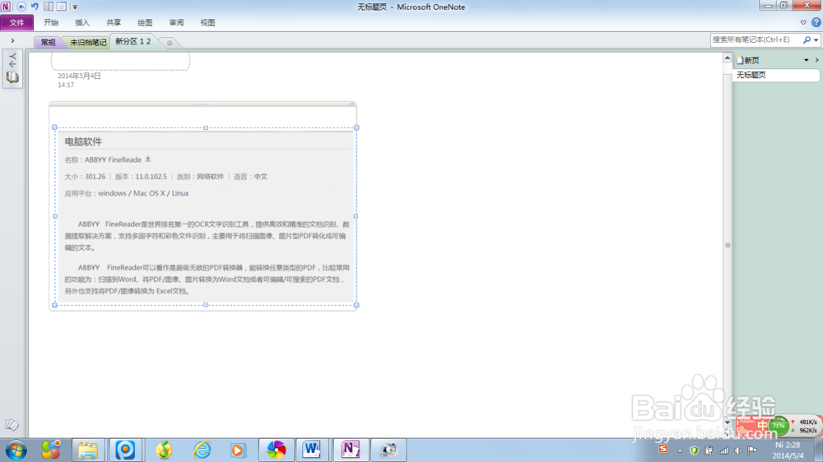823x462 pixels.
Task: Select the 无标题页 page in page list
Action: pyautogui.click(x=776, y=75)
